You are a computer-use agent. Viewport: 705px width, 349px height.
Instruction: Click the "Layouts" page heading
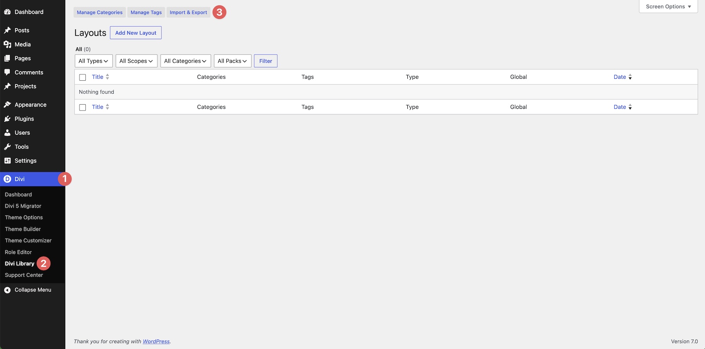click(90, 33)
